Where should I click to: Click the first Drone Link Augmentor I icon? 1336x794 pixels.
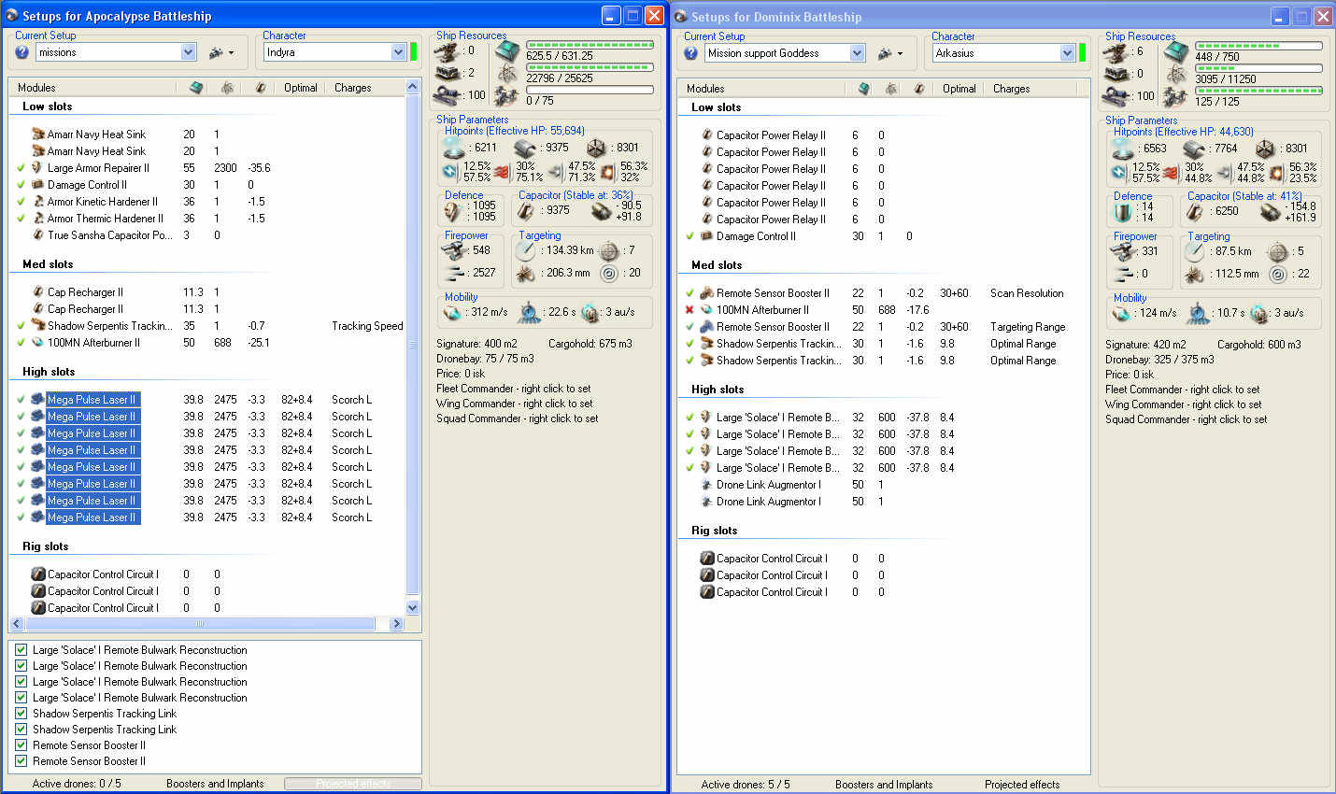(707, 485)
